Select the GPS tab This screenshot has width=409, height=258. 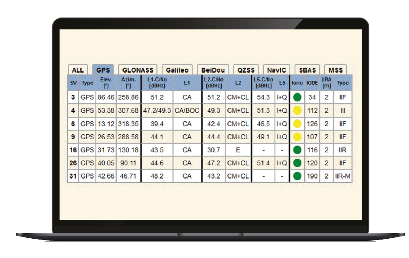[x=103, y=70]
